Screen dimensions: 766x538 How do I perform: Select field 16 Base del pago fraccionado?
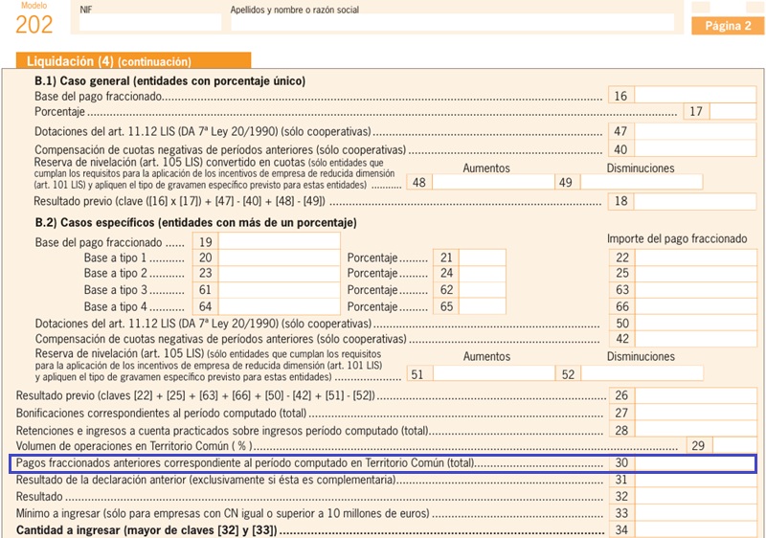tap(695, 96)
